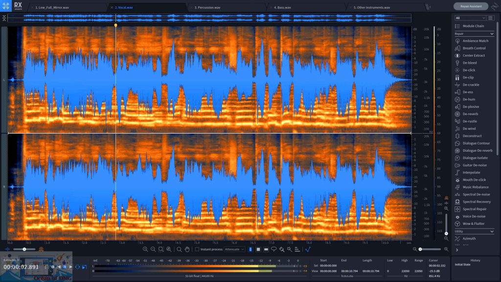Toggle loop playback in the transport bar
Viewport: 501px width, 282px height.
pyautogui.click(x=77, y=267)
